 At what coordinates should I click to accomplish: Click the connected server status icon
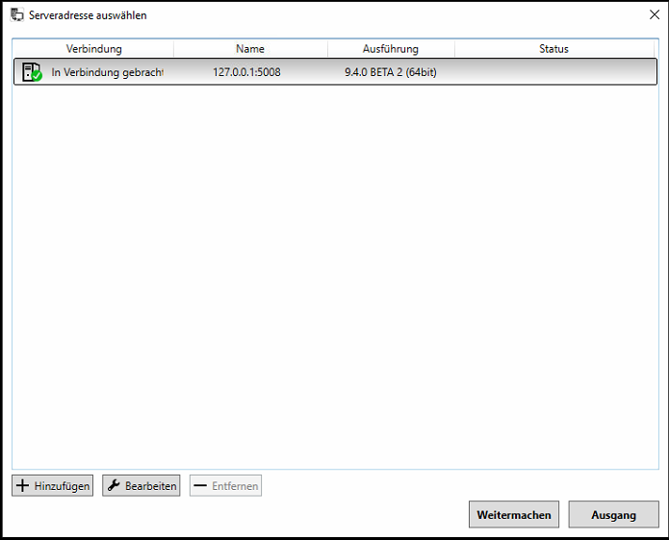32,72
